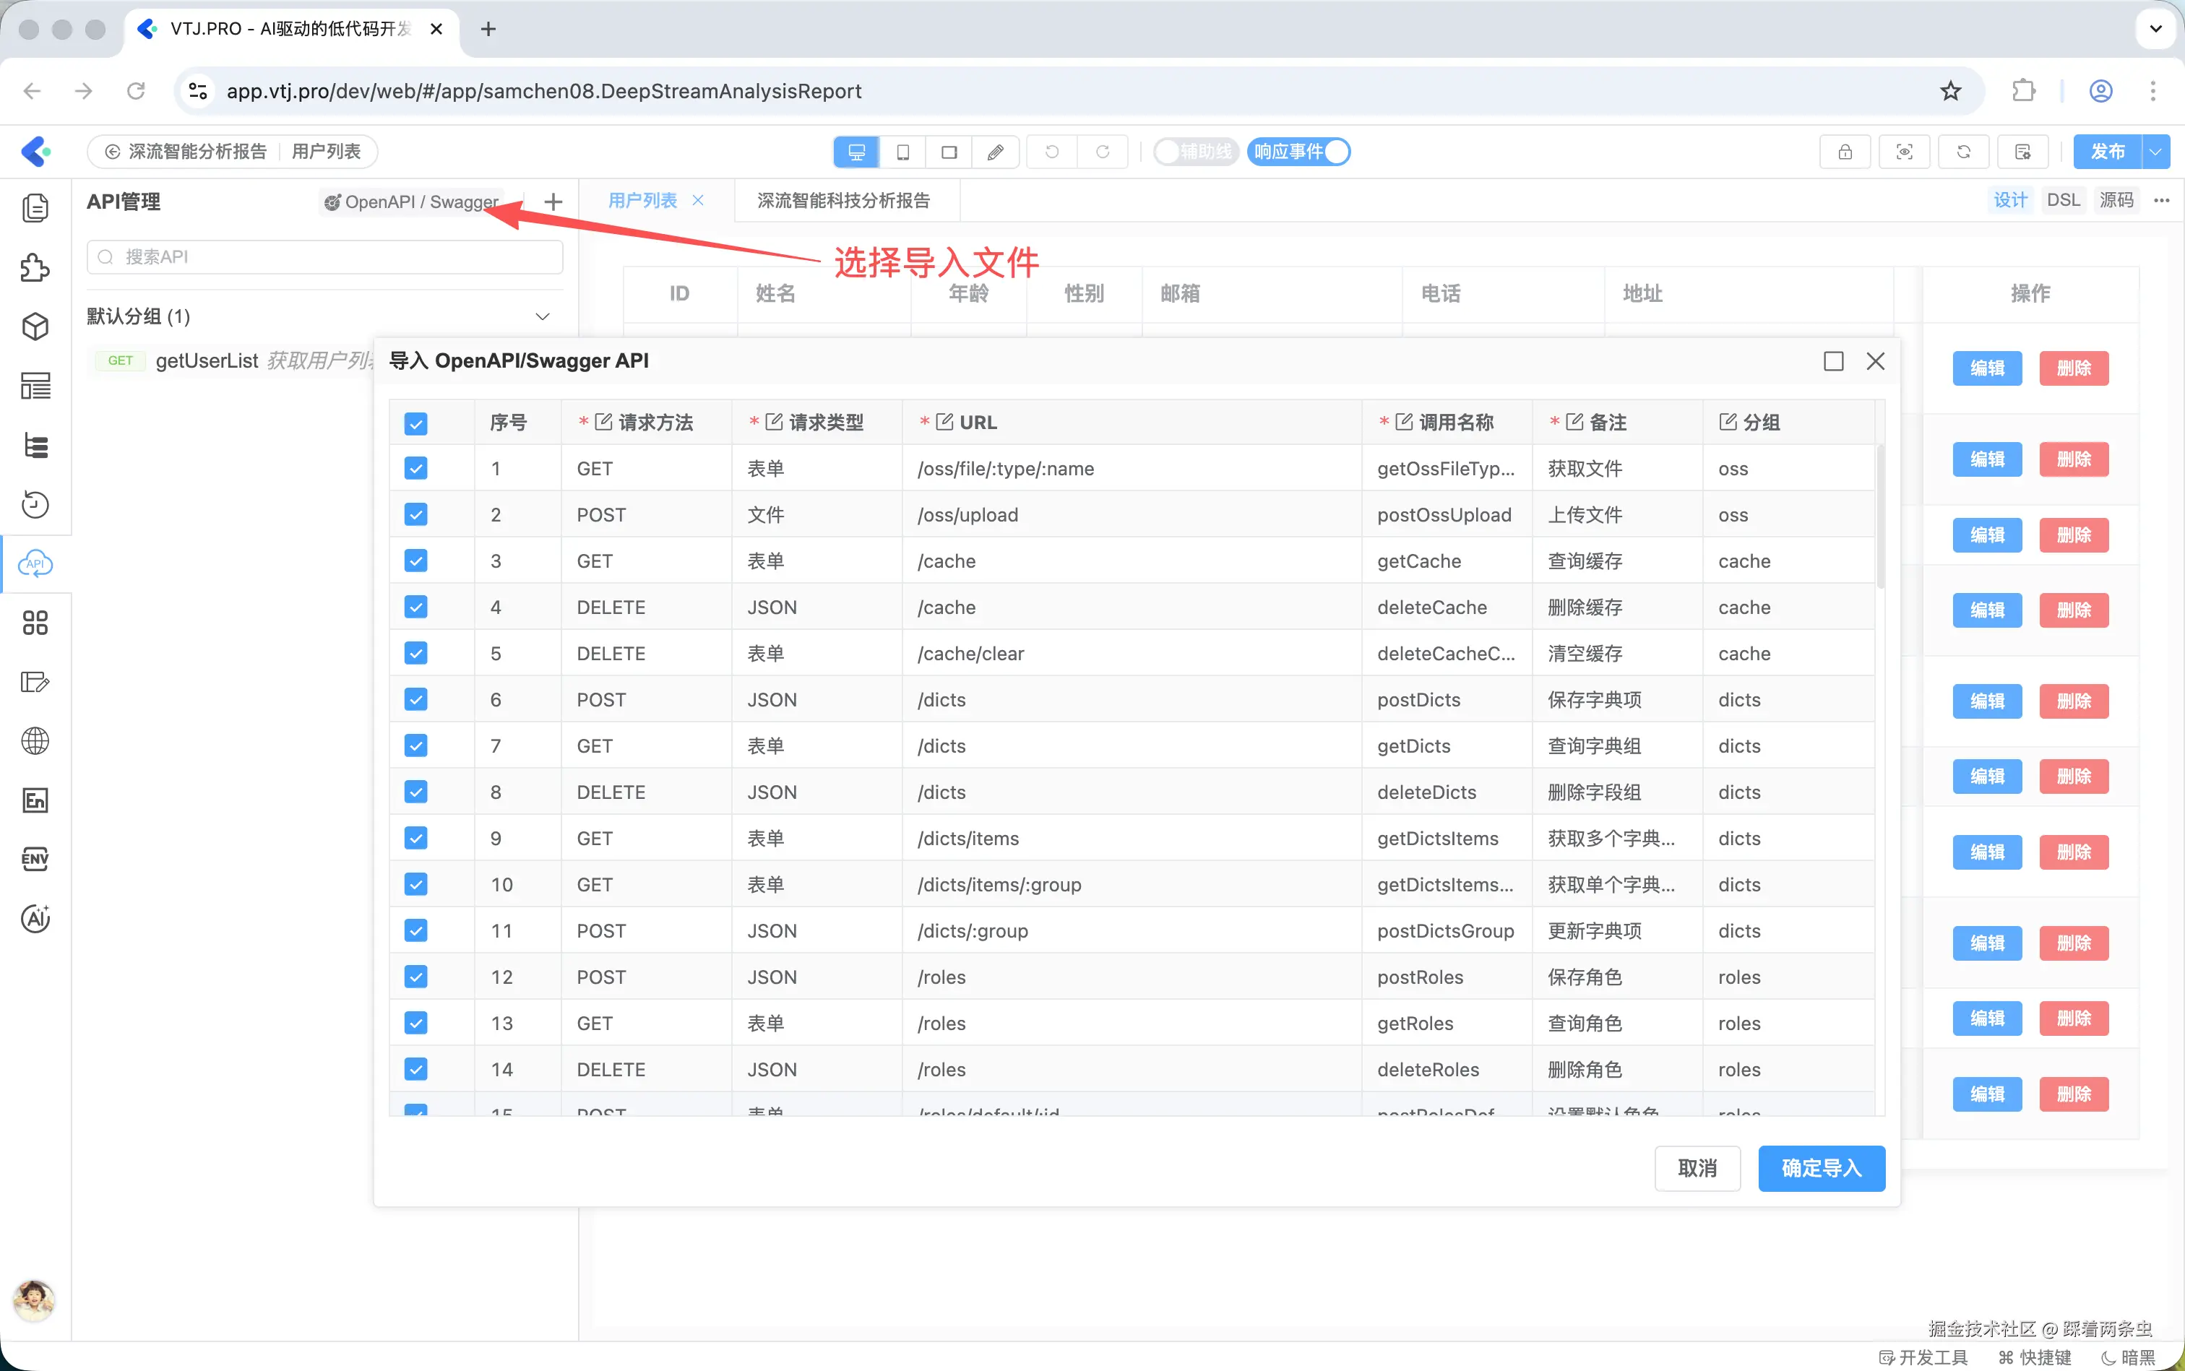Switch to the DSL view mode
2185x1371 pixels.
tap(2064, 199)
